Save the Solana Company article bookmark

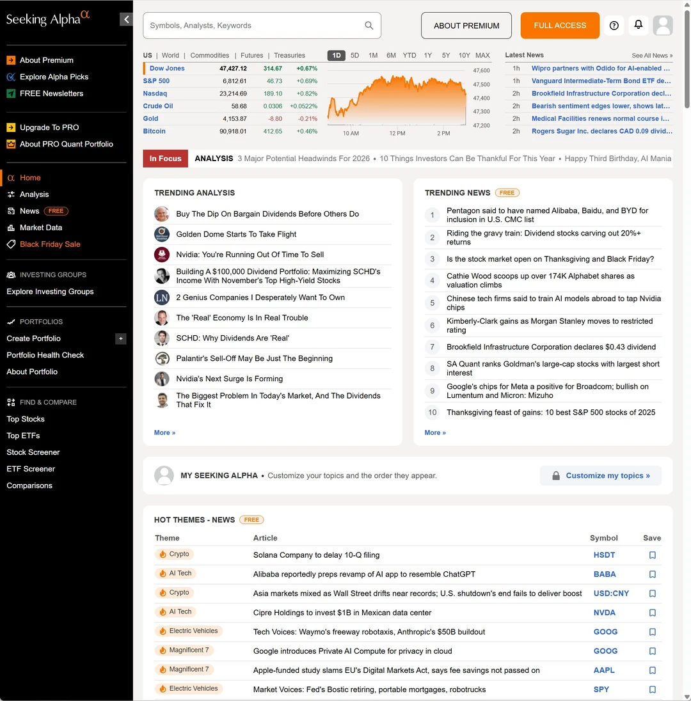tap(653, 555)
